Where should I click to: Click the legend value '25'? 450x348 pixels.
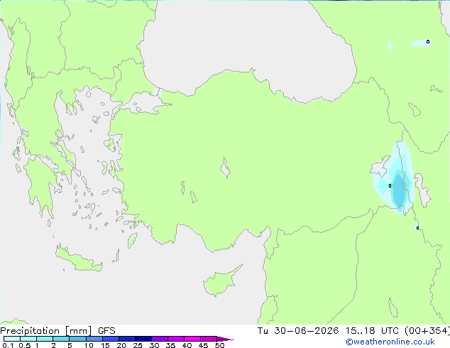(x=138, y=345)
